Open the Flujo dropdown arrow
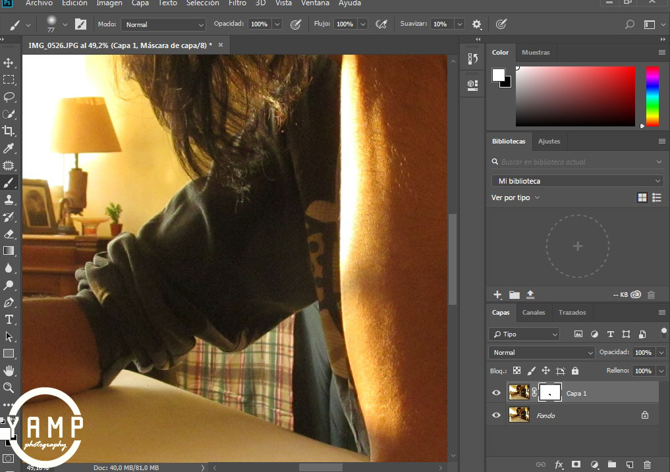This screenshot has width=670, height=472. click(363, 24)
